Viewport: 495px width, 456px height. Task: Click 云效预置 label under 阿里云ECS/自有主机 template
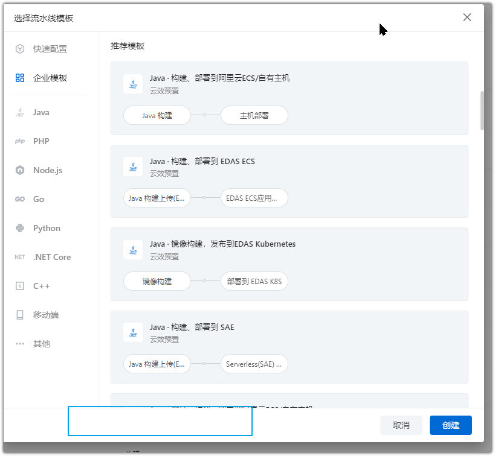coord(164,90)
